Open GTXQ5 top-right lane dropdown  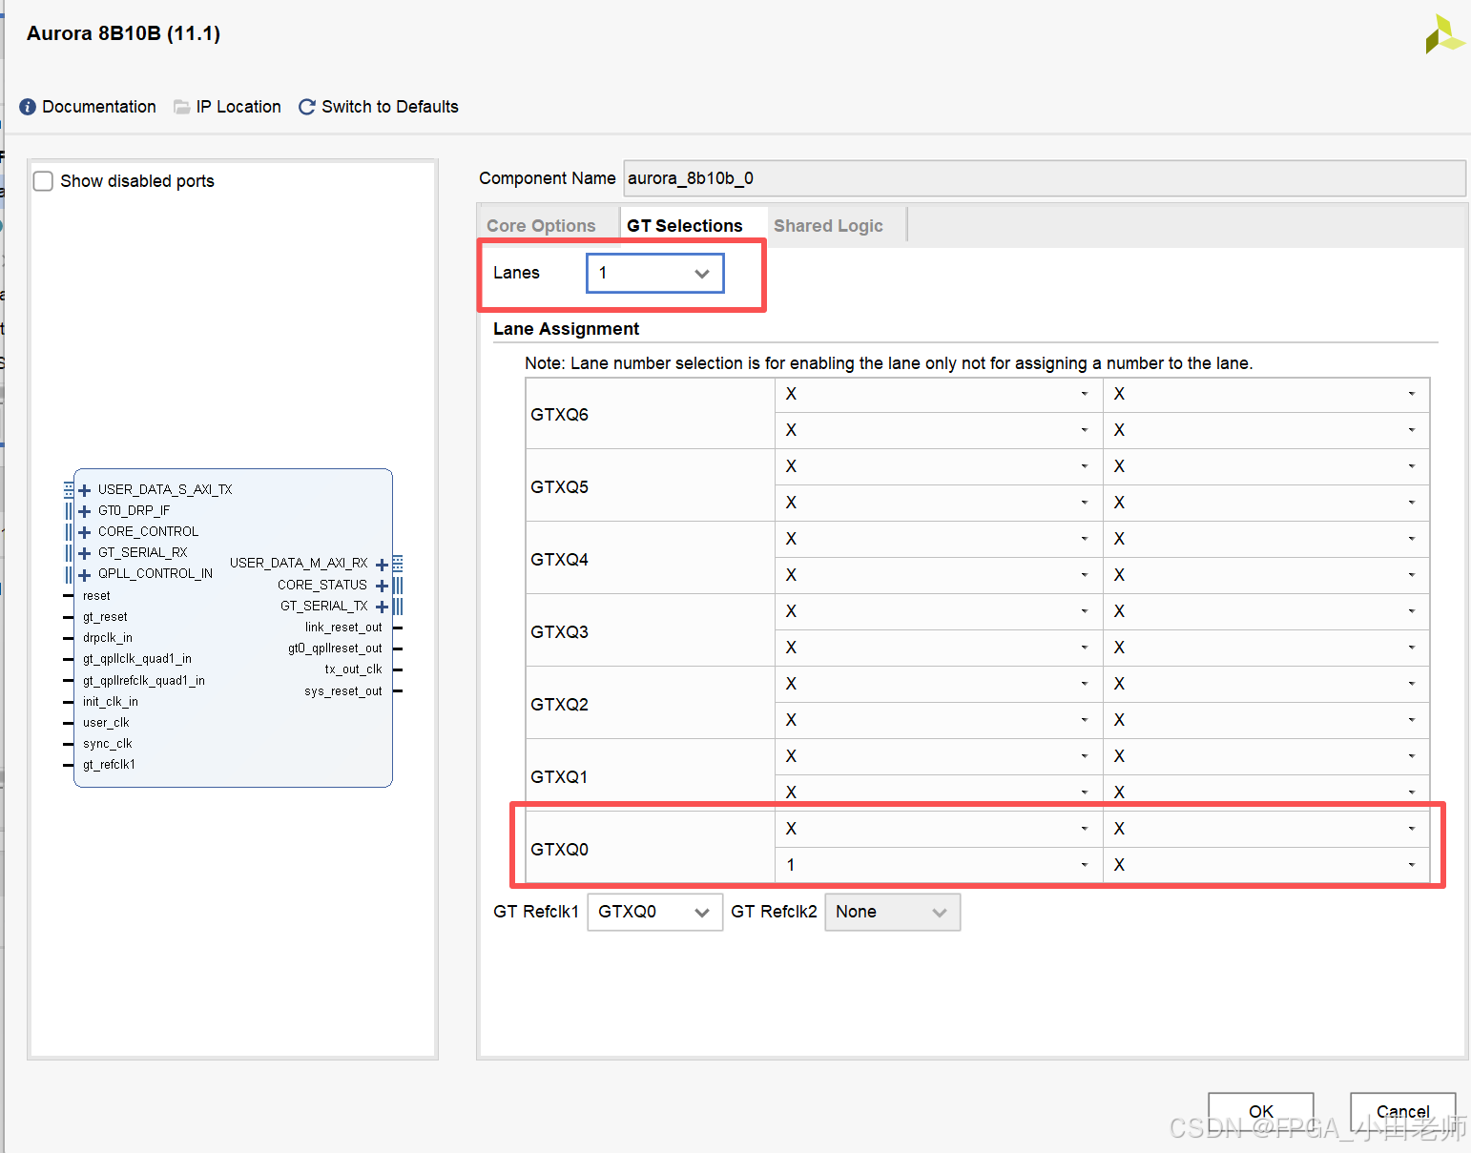point(1266,466)
